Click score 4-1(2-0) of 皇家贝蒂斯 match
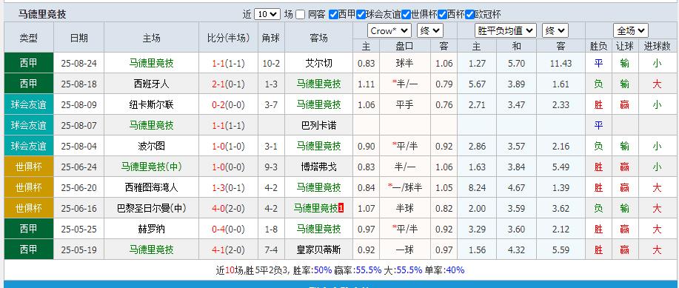The image size is (679, 288). (x=228, y=250)
